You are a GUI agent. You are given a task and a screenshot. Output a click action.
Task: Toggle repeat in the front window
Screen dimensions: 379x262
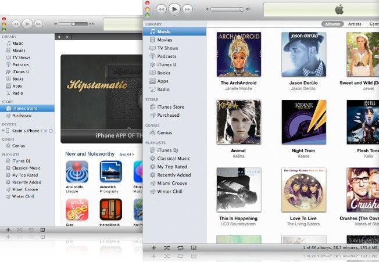(x=180, y=247)
